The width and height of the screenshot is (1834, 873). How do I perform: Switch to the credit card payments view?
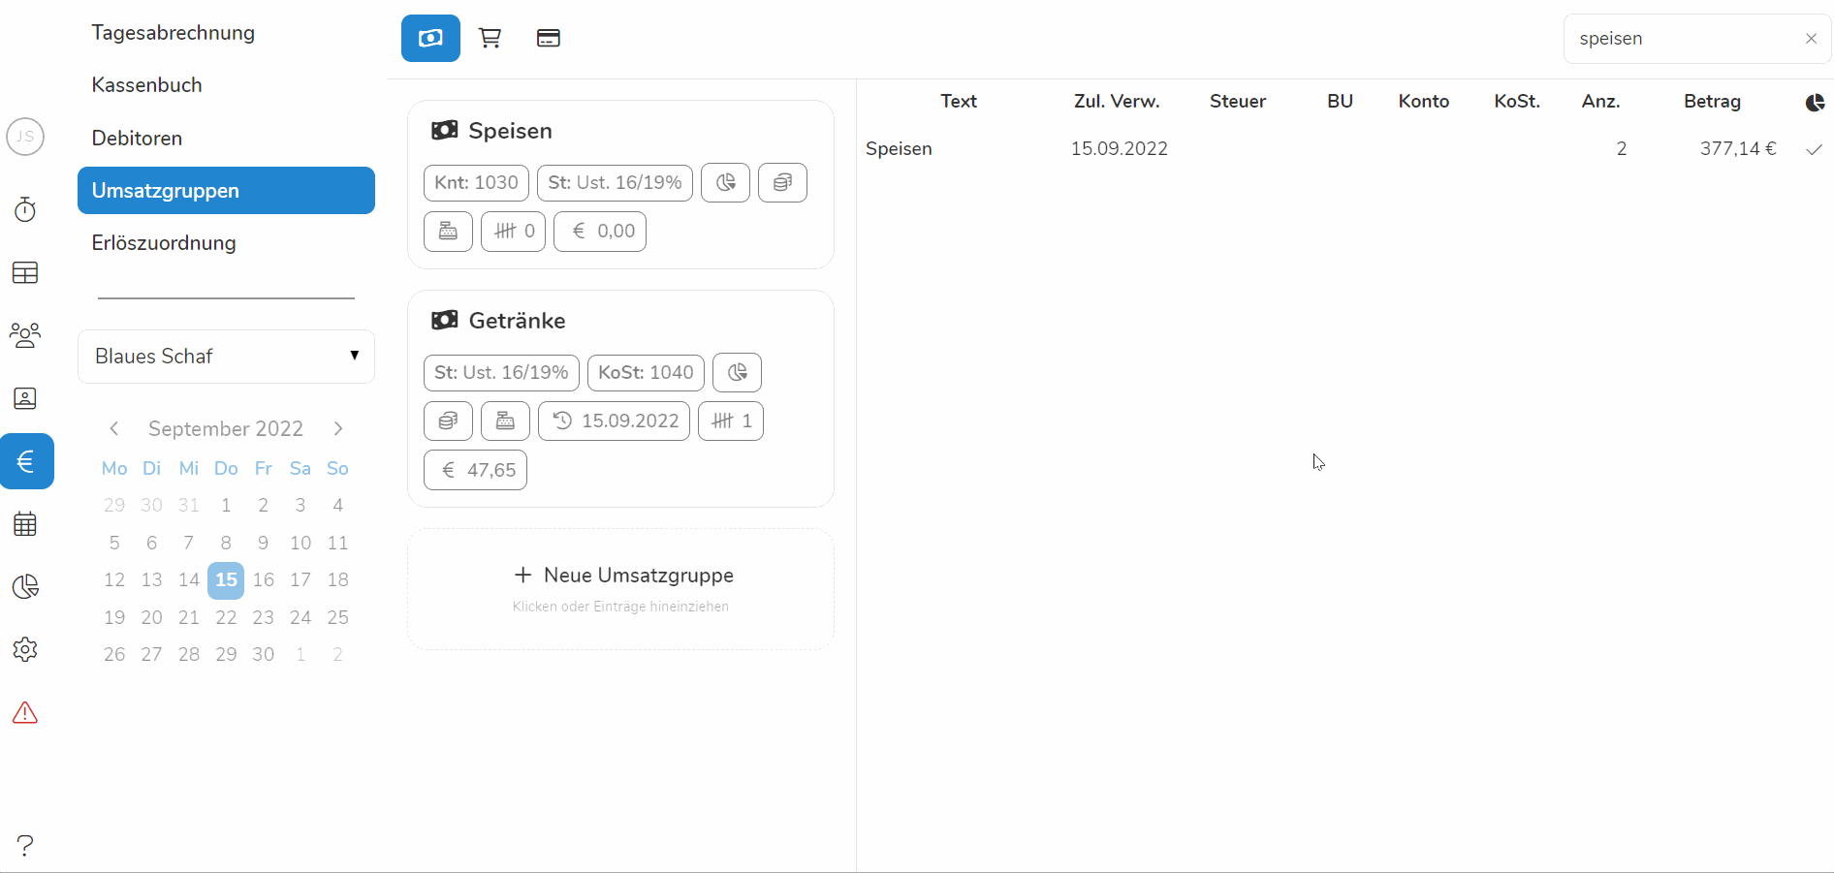pyautogui.click(x=548, y=39)
